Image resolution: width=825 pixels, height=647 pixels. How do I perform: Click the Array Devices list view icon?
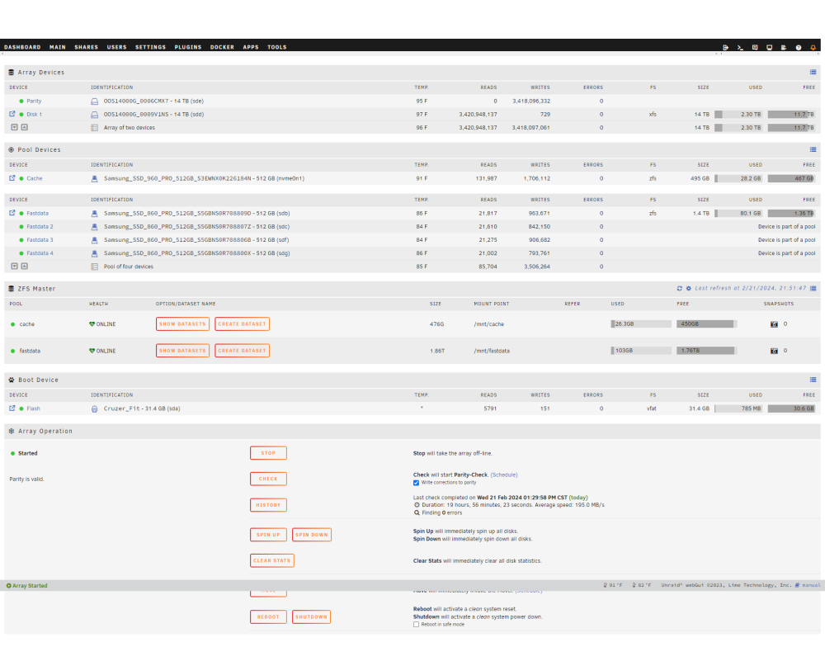click(813, 72)
